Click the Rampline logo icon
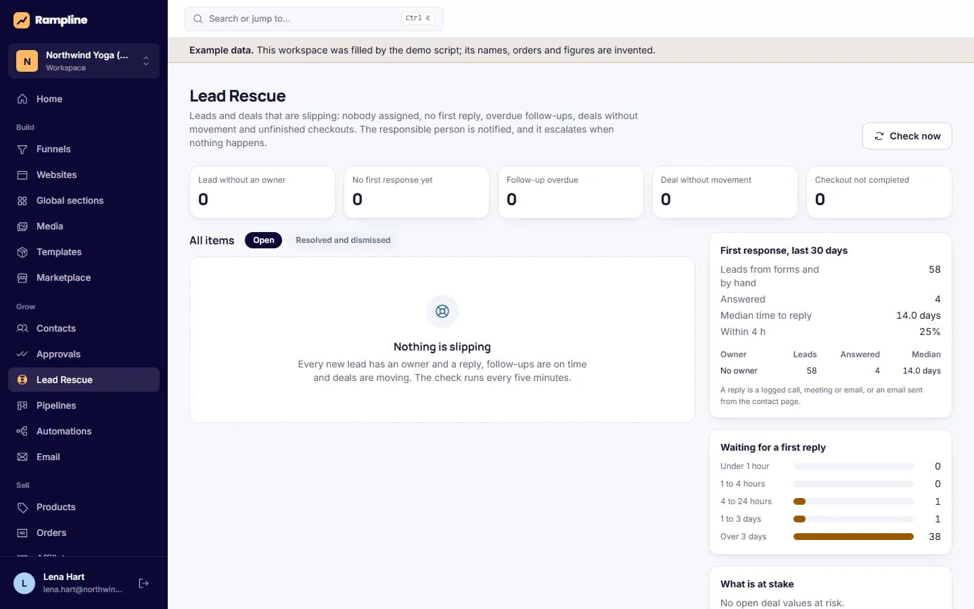The image size is (974, 609). (22, 20)
